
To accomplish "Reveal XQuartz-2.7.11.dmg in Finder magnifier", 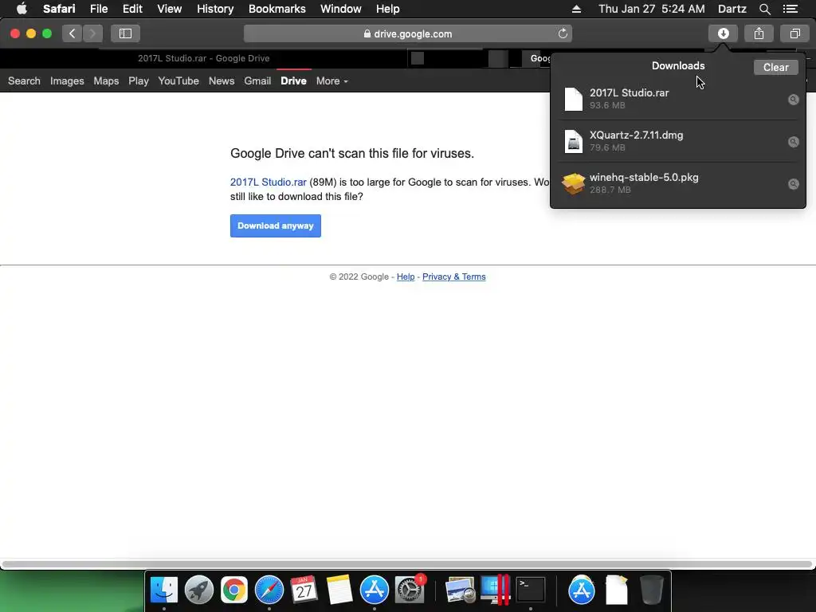I will tap(793, 142).
